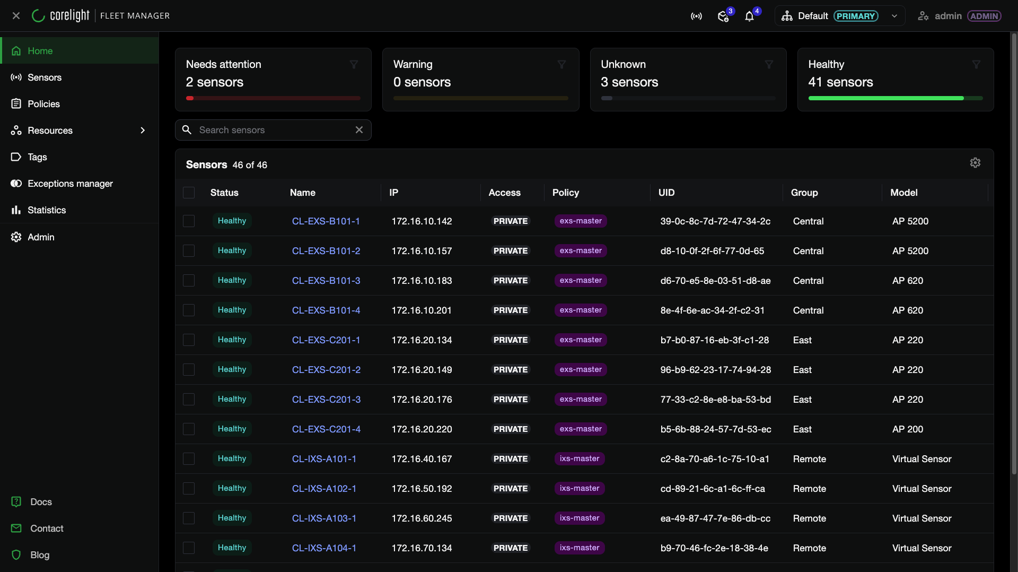Open table settings gear icon
The image size is (1018, 572).
coord(975,163)
